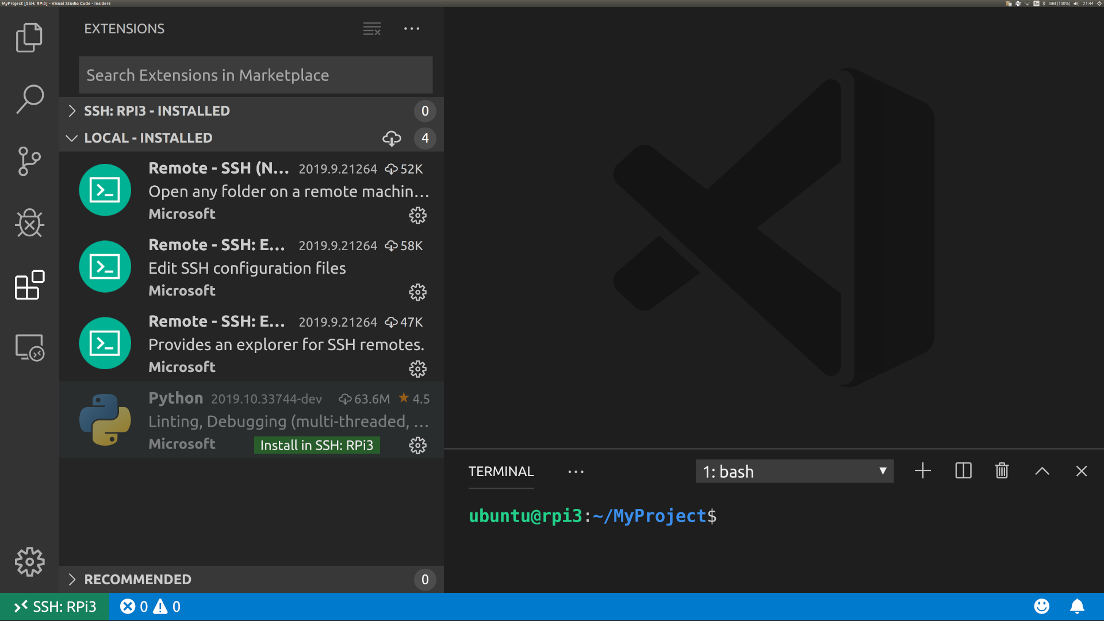Select the Extensions view icon
1104x621 pixels.
[29, 285]
